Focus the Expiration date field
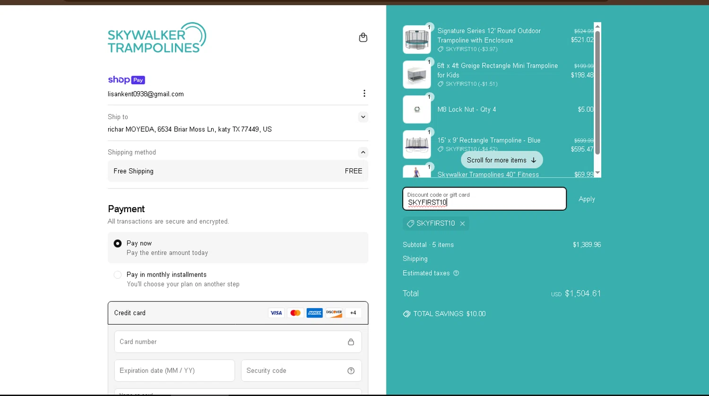 [x=174, y=370]
